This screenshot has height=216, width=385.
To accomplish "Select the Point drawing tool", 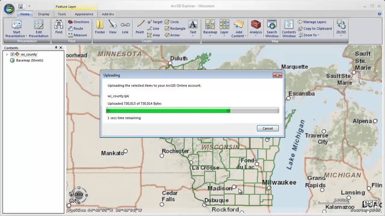I will pyautogui.click(x=140, y=27).
